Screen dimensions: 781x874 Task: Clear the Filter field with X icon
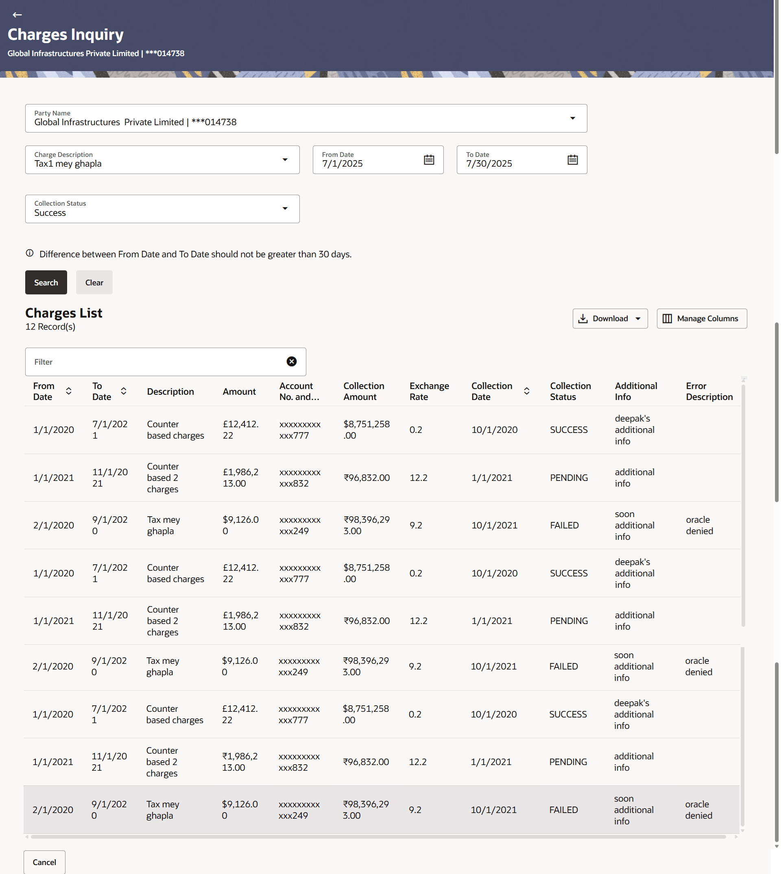click(x=291, y=361)
